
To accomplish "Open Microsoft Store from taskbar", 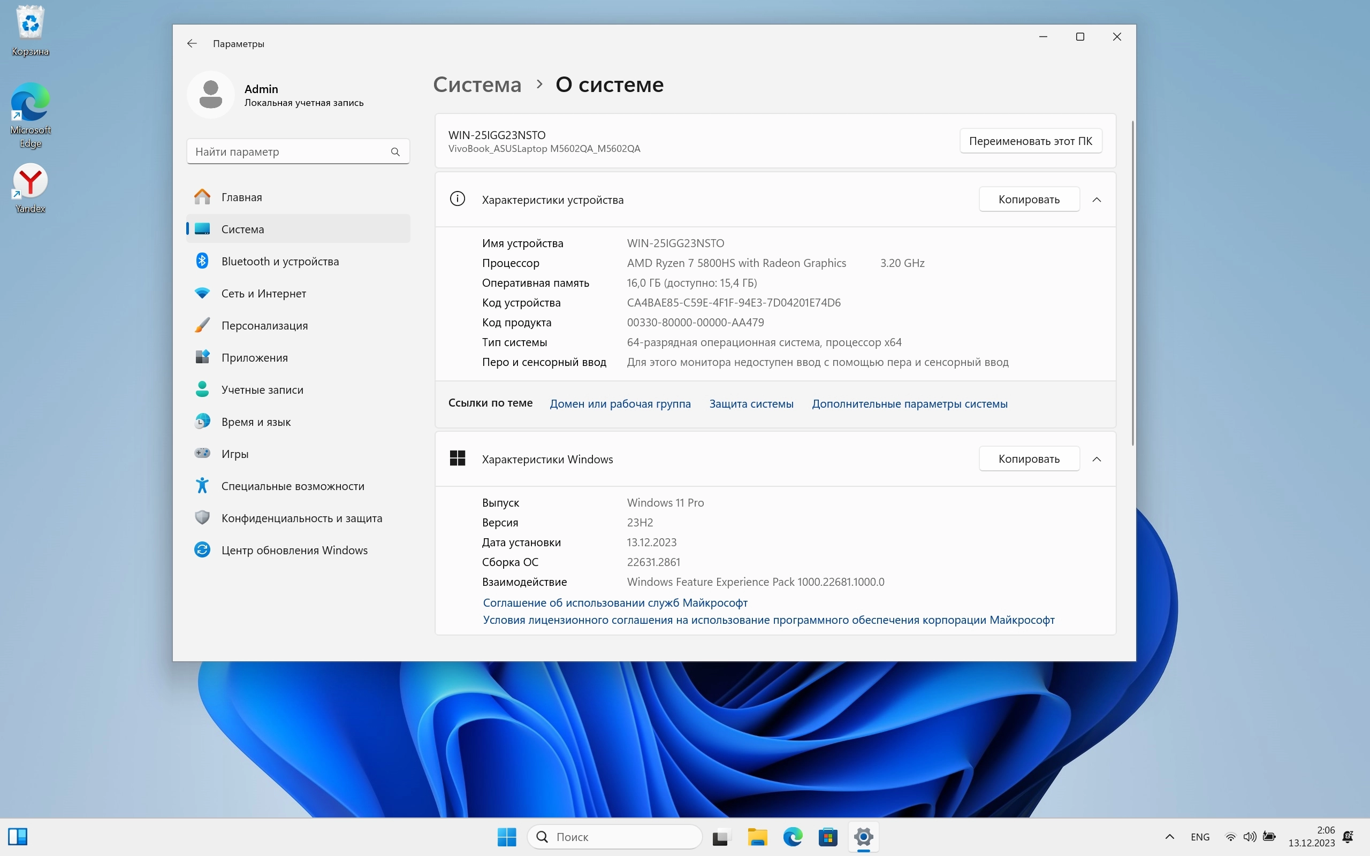I will pos(828,837).
